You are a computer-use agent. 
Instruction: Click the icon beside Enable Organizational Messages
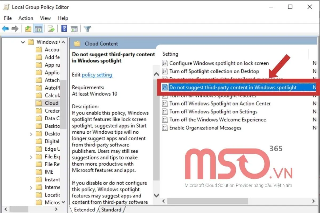pos(165,128)
